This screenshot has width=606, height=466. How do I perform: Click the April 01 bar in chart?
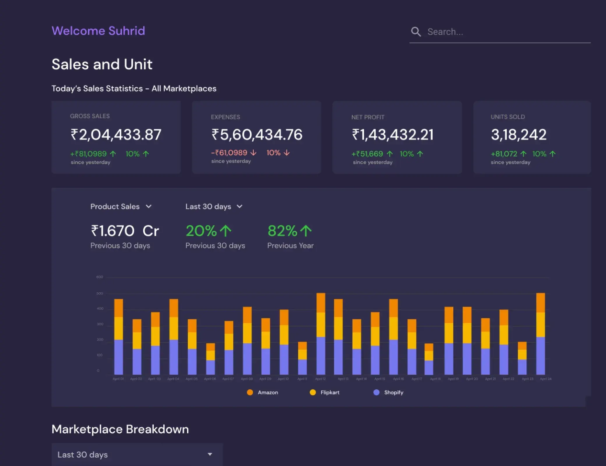coord(119,337)
